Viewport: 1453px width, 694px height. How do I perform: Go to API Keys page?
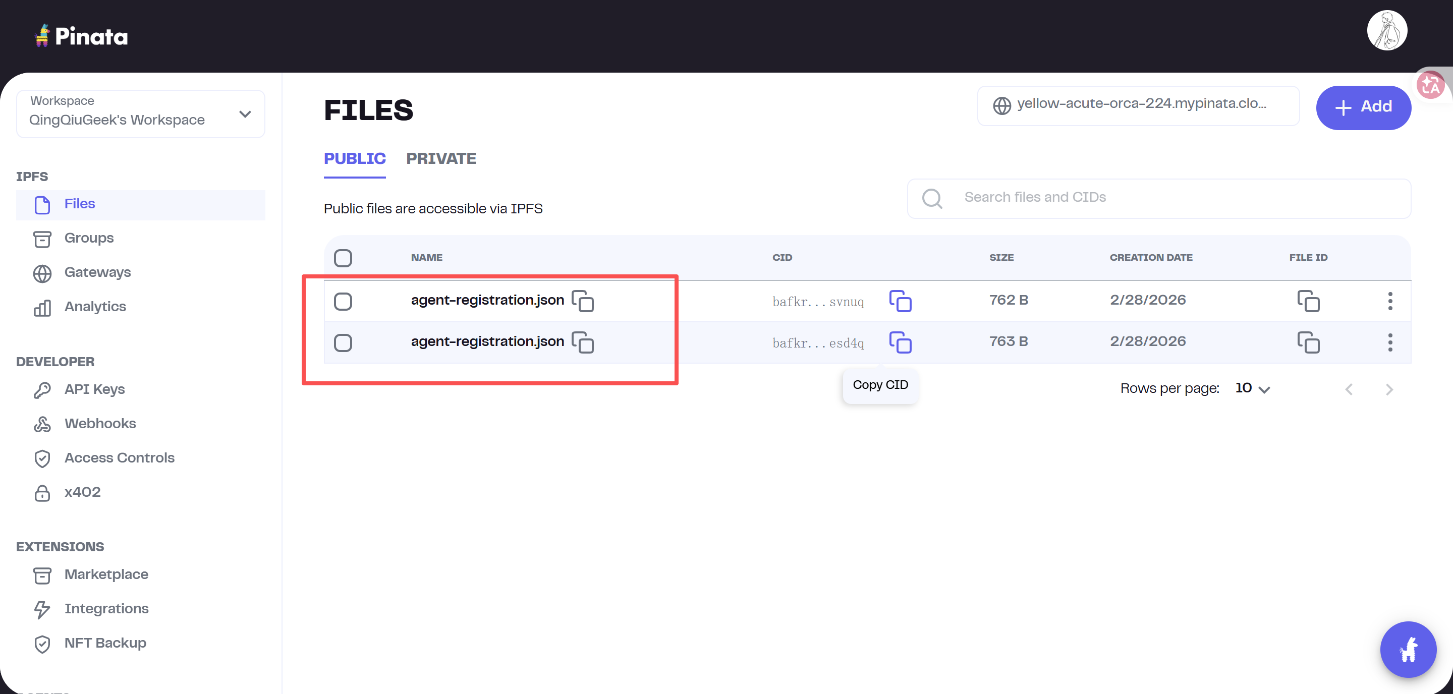click(94, 389)
